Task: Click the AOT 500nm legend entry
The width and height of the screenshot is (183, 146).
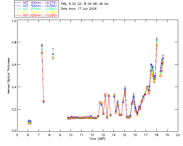Action: [x=36, y=6]
